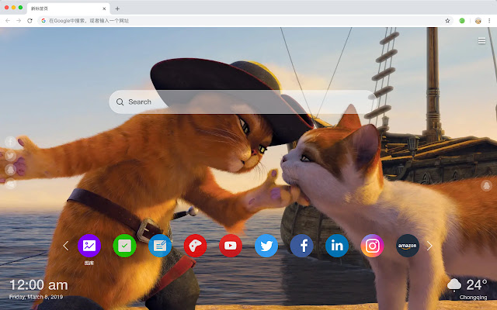Image resolution: width=497 pixels, height=310 pixels.
Task: Click the green extension icon in toolbar
Action: click(462, 21)
